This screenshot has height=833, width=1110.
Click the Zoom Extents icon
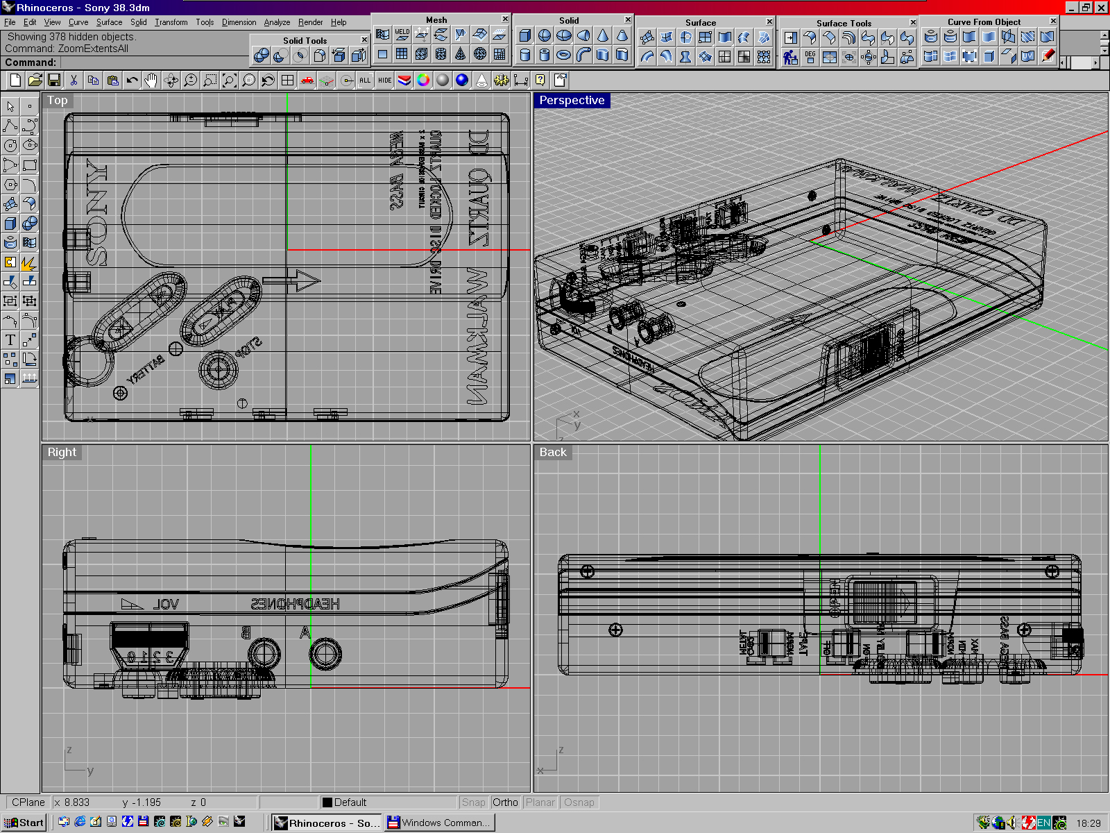tap(229, 81)
